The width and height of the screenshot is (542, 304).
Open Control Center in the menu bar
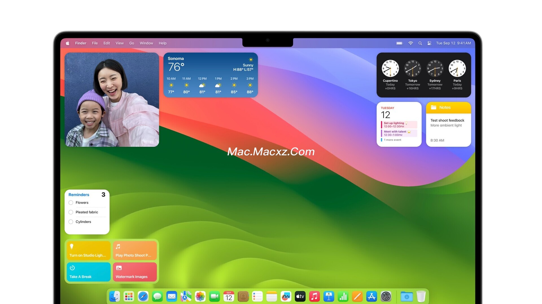click(x=429, y=43)
